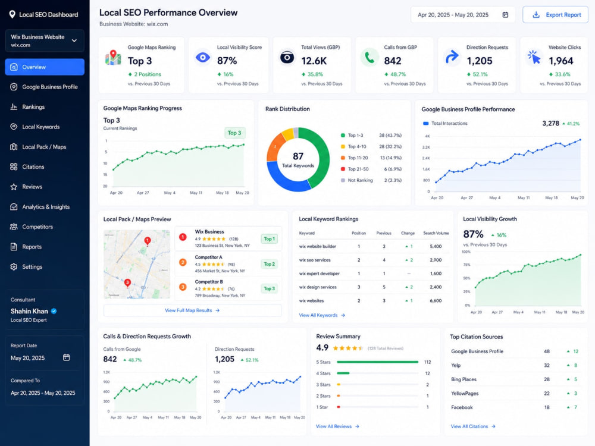The width and height of the screenshot is (595, 446).
Task: Open the Wix Business Website dropdown
Action: pyautogui.click(x=45, y=40)
